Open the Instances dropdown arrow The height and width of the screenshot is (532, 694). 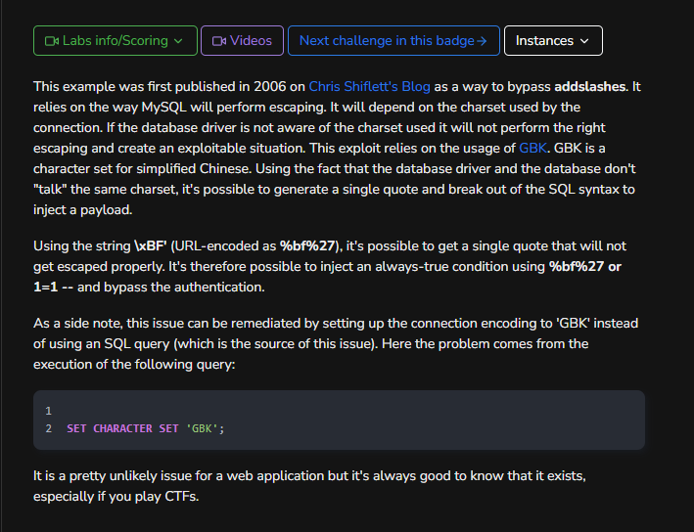[x=585, y=41]
